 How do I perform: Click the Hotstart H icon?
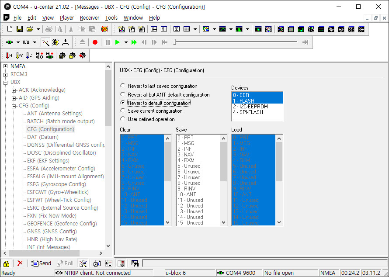click(x=9, y=55)
